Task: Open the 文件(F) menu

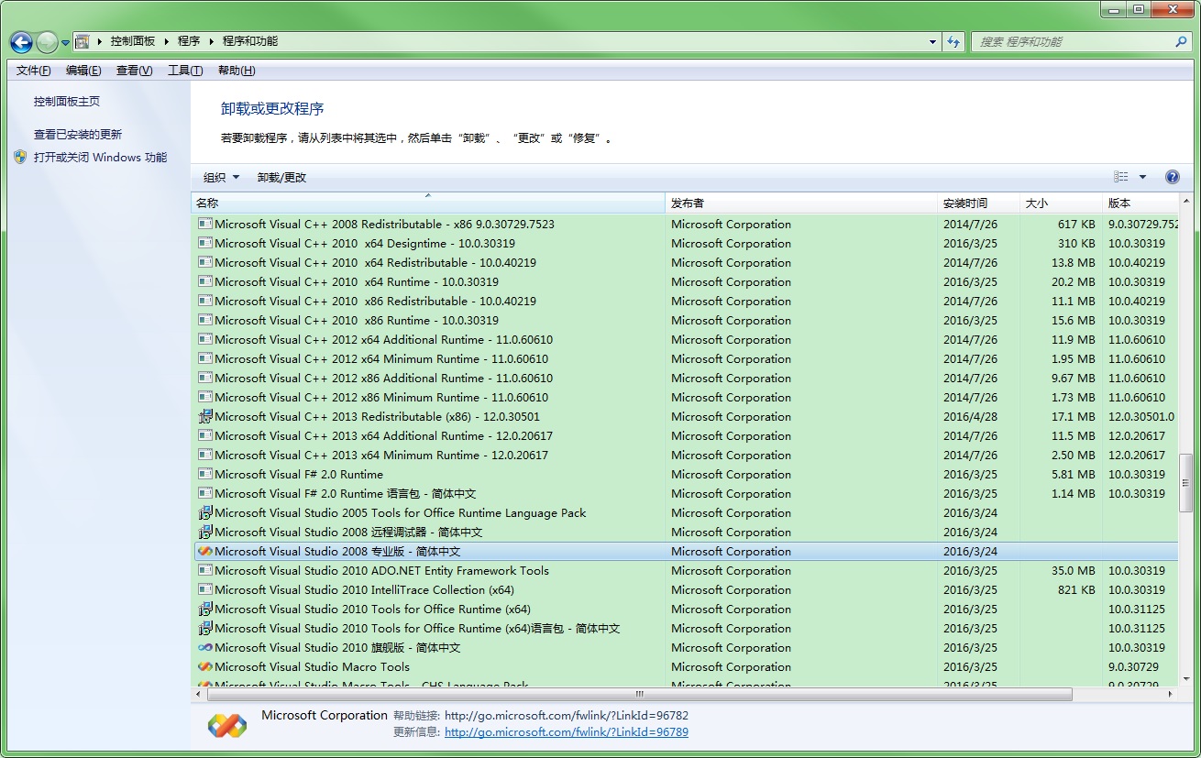Action: tap(34, 71)
